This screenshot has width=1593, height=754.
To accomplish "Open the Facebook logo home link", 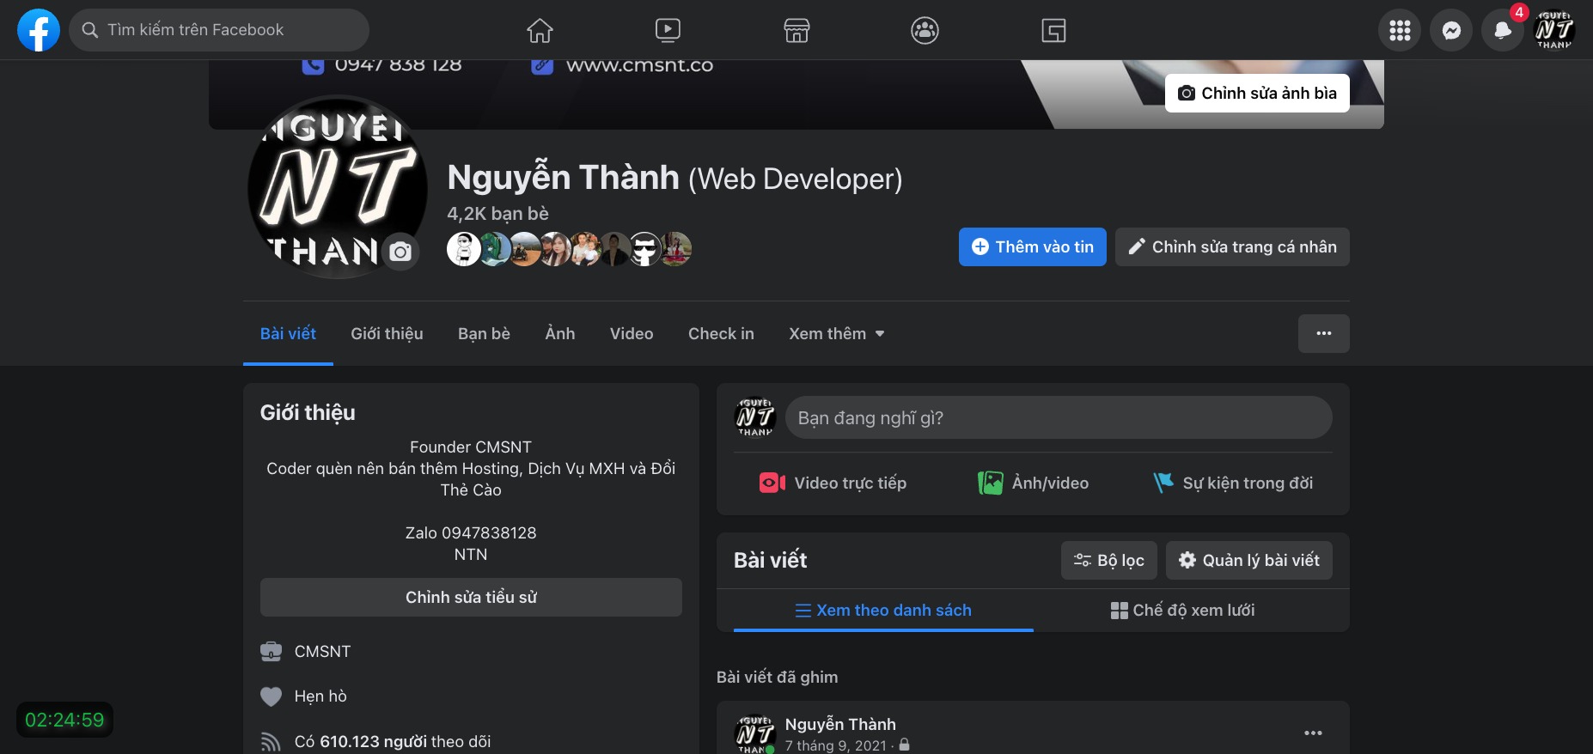I will point(39,30).
